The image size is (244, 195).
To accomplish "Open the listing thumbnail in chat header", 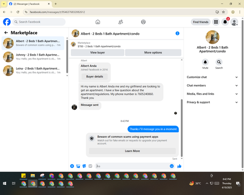I will coord(75,33).
